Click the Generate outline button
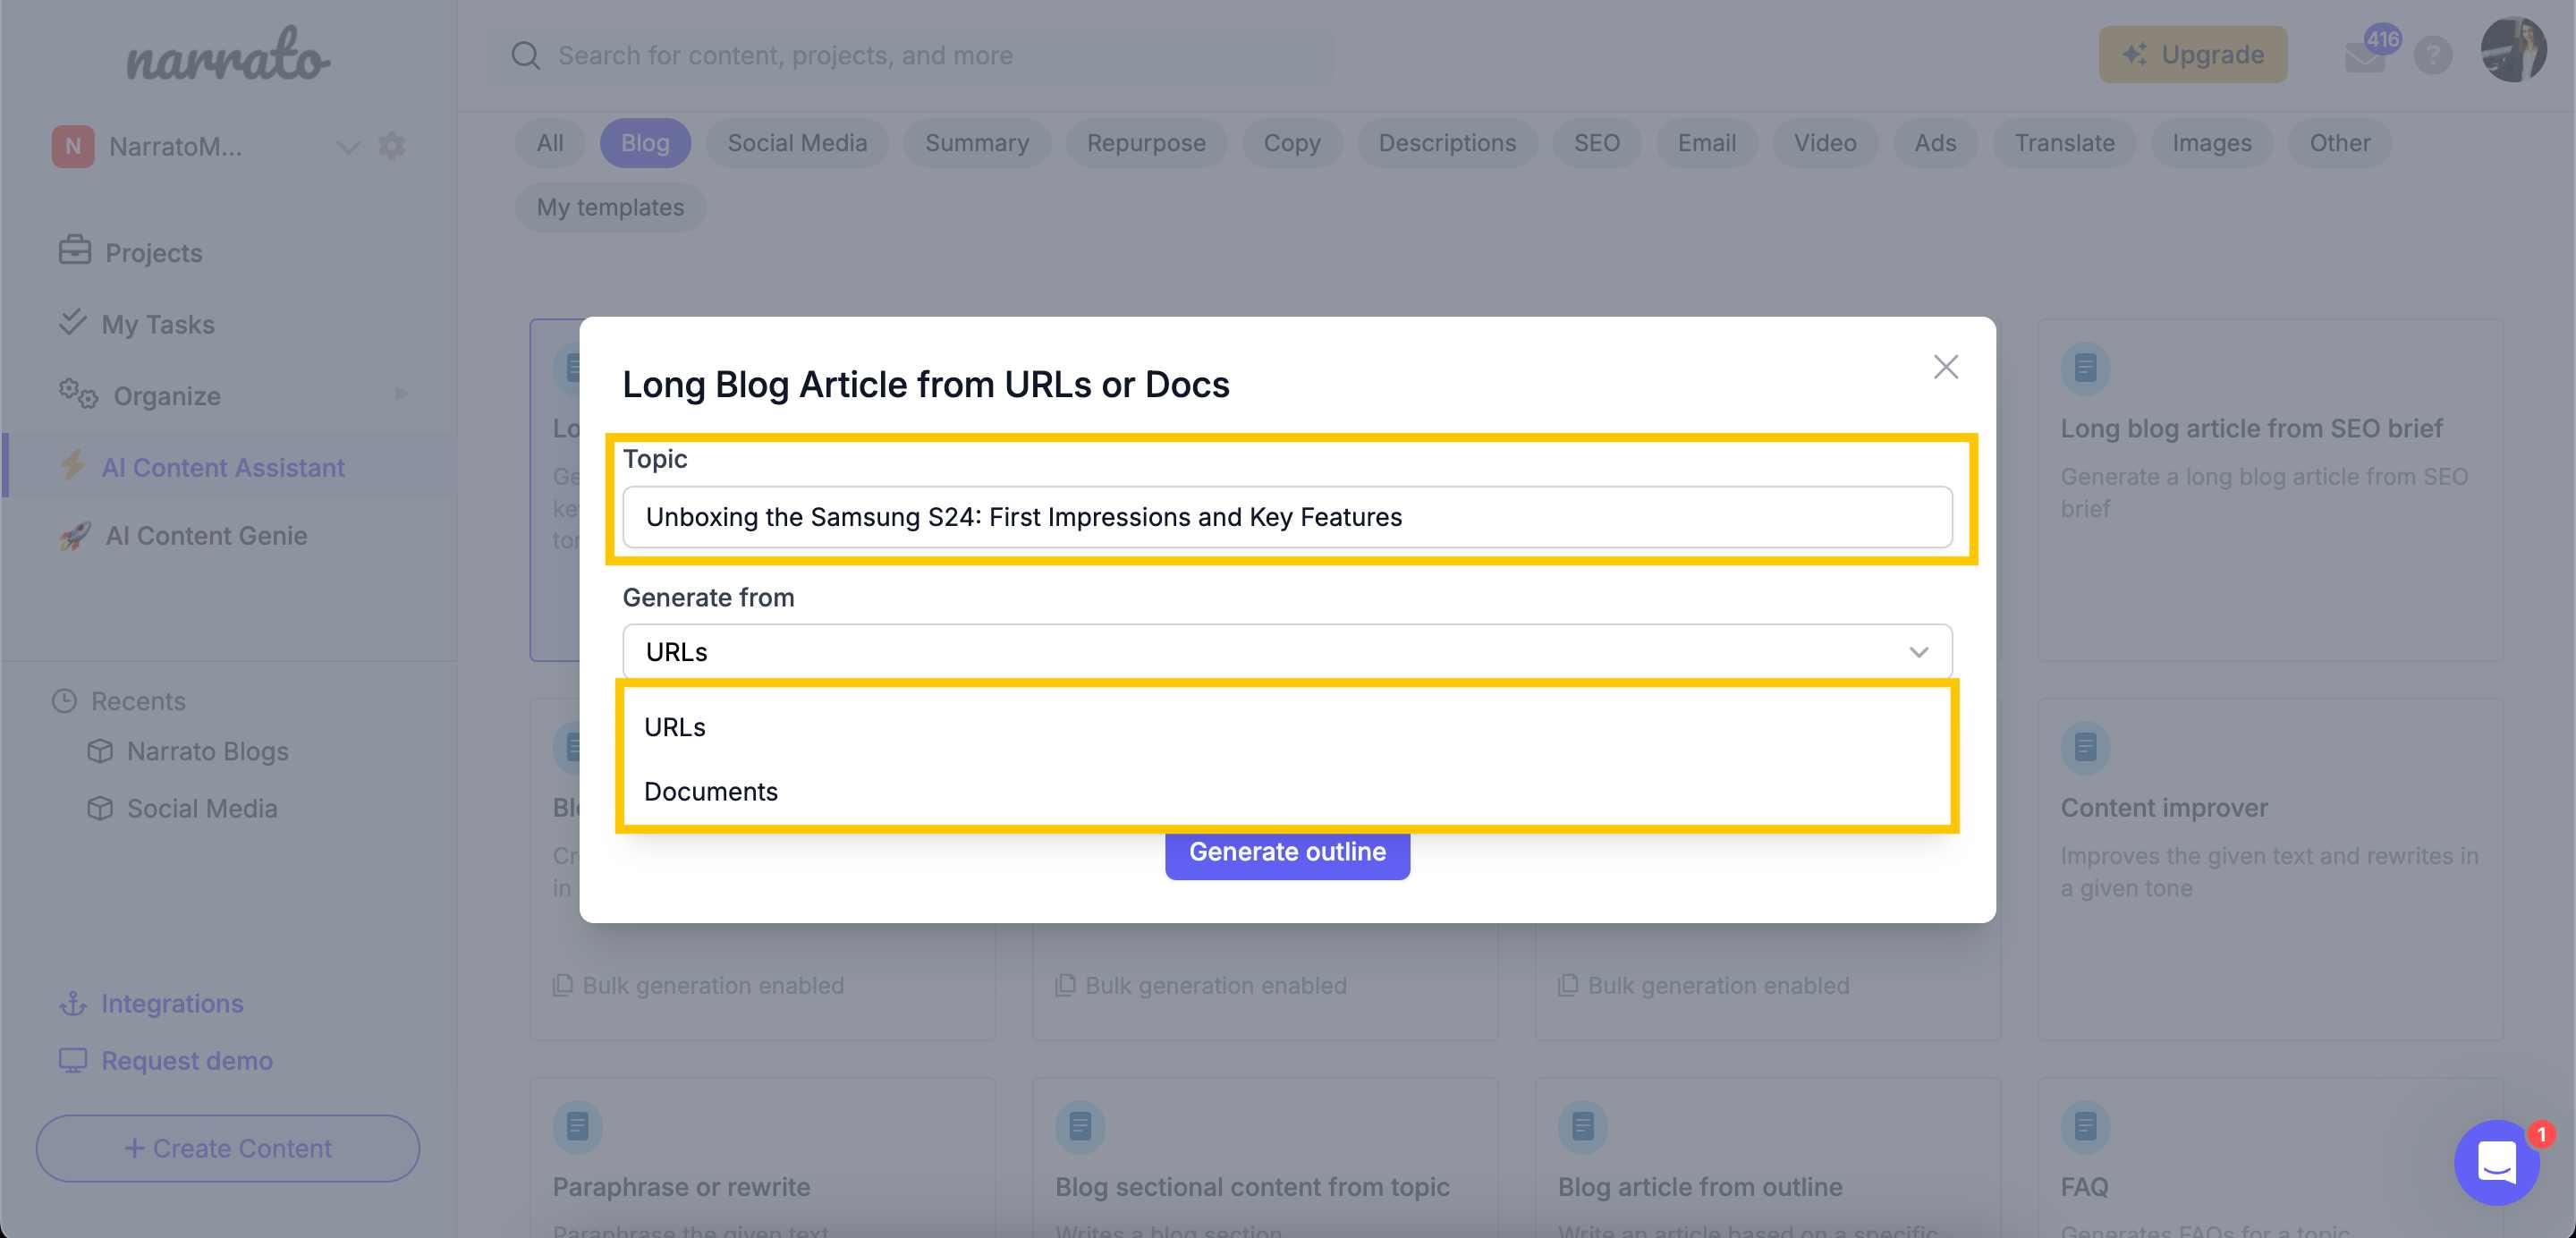The height and width of the screenshot is (1238, 2576). (1287, 852)
